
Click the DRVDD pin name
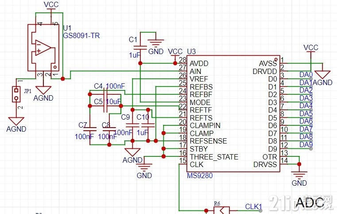(265, 71)
